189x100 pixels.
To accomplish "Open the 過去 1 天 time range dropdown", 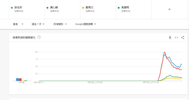I will click(x=38, y=24).
